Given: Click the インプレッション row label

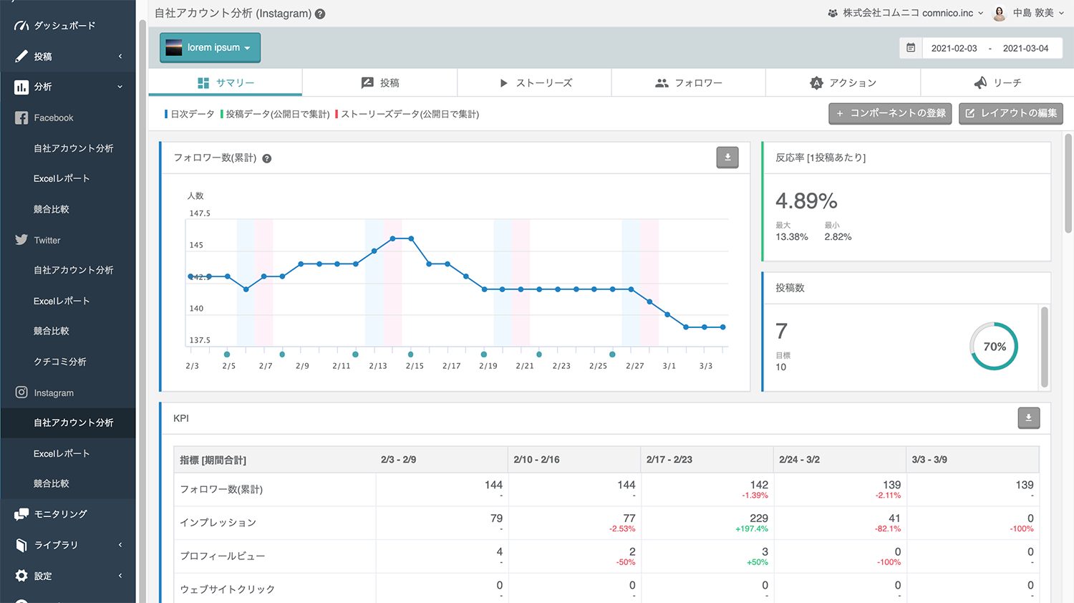Looking at the screenshot, I should 218,523.
